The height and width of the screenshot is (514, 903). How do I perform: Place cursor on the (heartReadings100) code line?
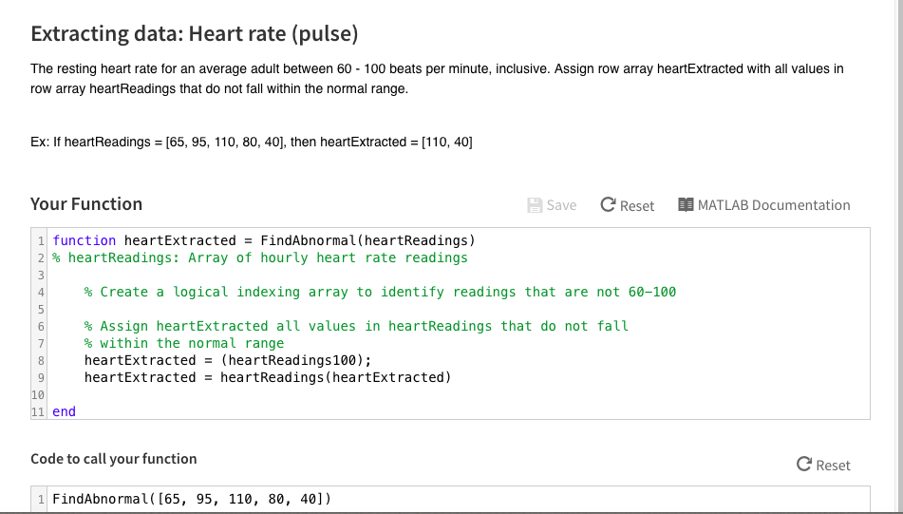point(228,360)
